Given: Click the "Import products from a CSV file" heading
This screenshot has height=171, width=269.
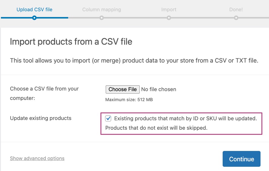Looking at the screenshot, I should 71,42.
